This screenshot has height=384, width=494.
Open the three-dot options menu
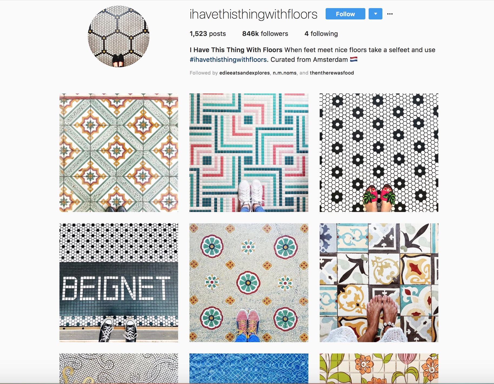[390, 14]
